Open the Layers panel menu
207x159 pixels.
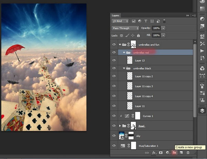click(x=194, y=16)
